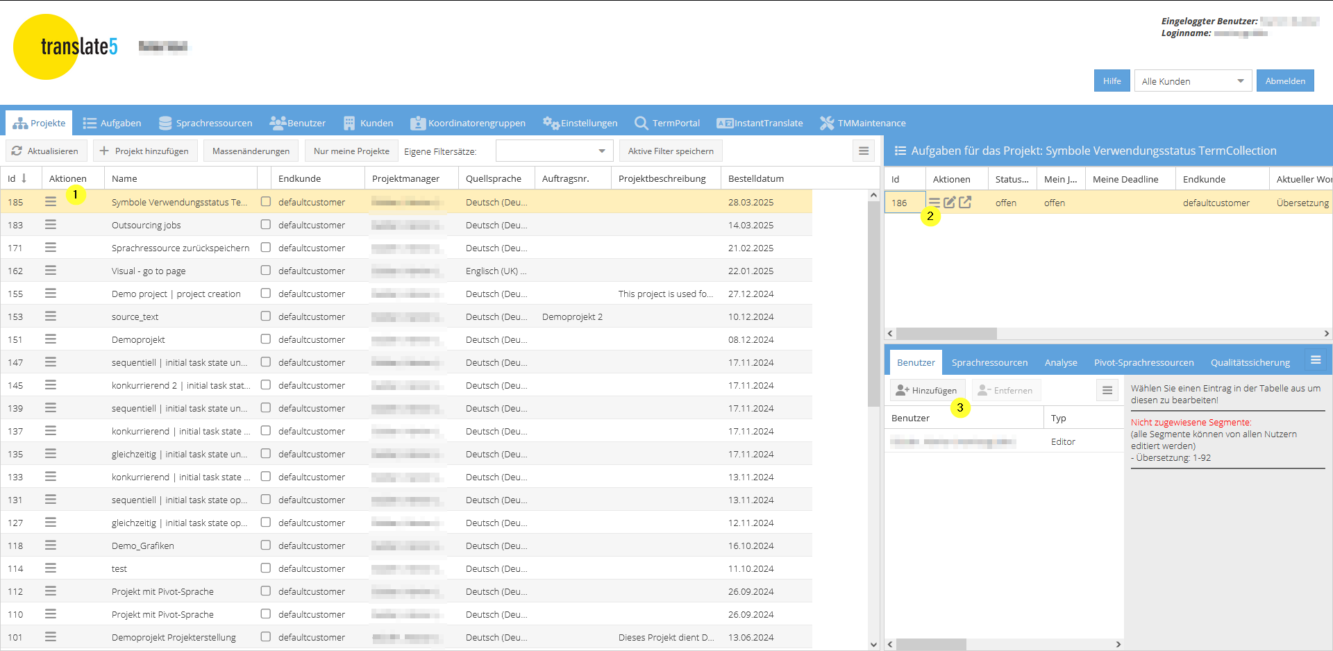The height and width of the screenshot is (651, 1333).
Task: Open actions menu for project 131
Action: coord(51,500)
